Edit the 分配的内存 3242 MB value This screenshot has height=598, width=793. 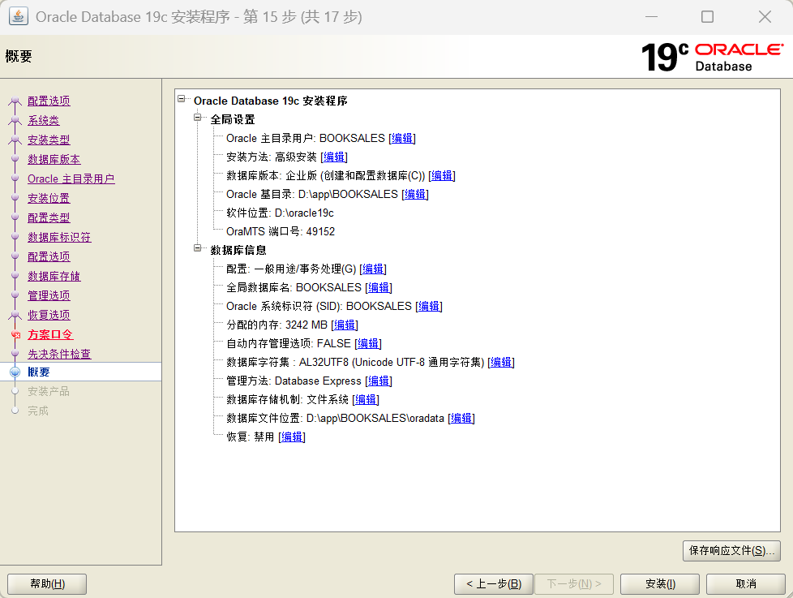[x=344, y=325]
